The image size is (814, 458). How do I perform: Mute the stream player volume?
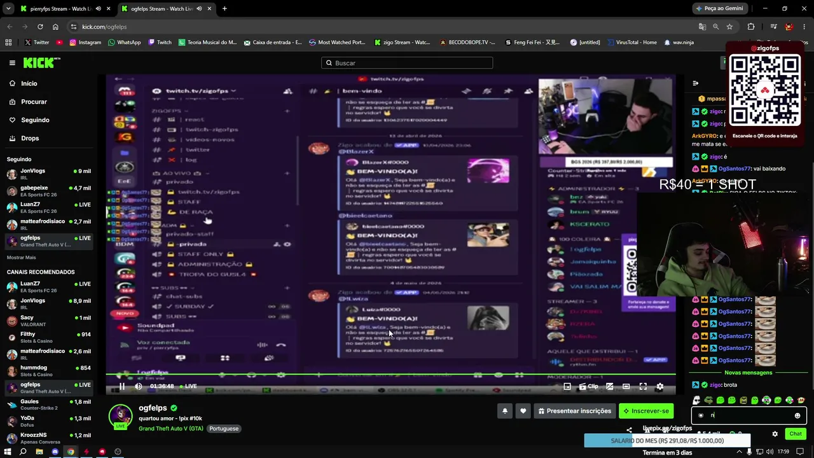pyautogui.click(x=139, y=386)
